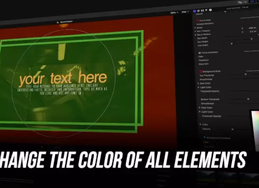Expand the Box 1 Position parameter
This screenshot has width=259, height=188.
tap(195, 31)
